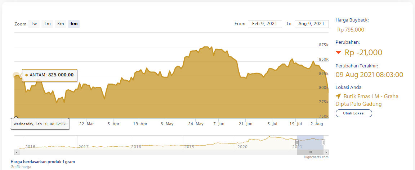Select the 6m zoom range
Viewport: 415px width, 170px height.
click(74, 24)
